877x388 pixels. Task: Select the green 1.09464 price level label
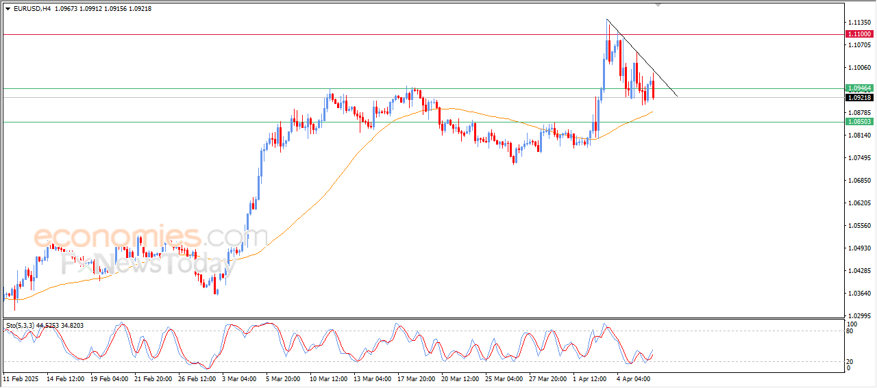pos(859,88)
